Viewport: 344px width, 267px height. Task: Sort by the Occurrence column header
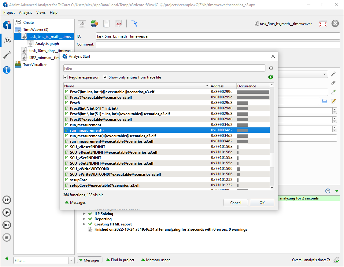(x=253, y=86)
